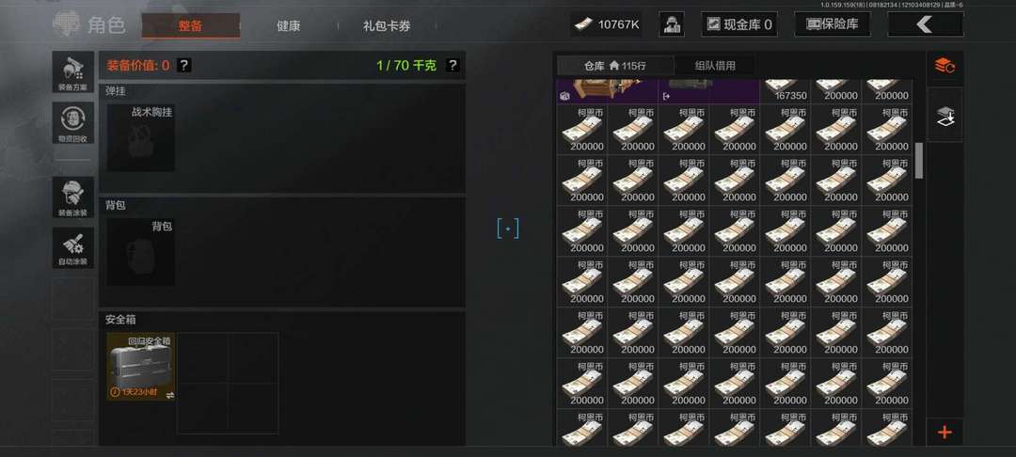This screenshot has width=1016, height=457.
Task: Open the 保险库 button
Action: click(x=832, y=24)
